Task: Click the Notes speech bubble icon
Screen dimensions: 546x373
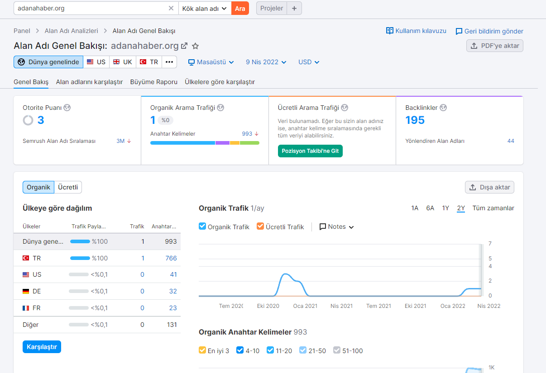Action: pos(323,227)
